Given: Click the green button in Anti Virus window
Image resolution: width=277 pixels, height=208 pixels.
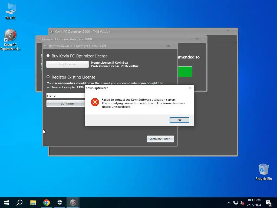Looking at the screenshot, I should coord(185,71).
